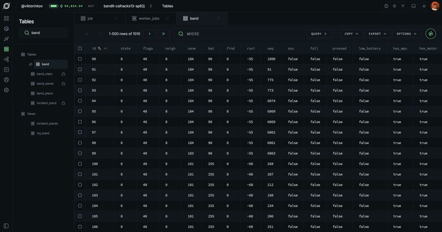
Task: Check the checkbox for row id 90
Action: [80, 59]
